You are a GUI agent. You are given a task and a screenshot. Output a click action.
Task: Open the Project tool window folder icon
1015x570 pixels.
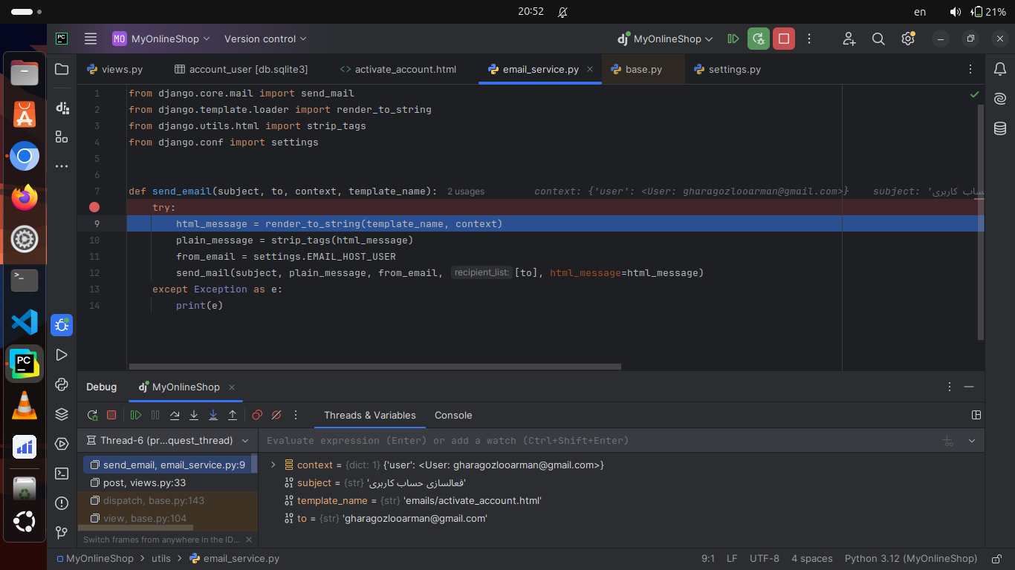click(62, 69)
